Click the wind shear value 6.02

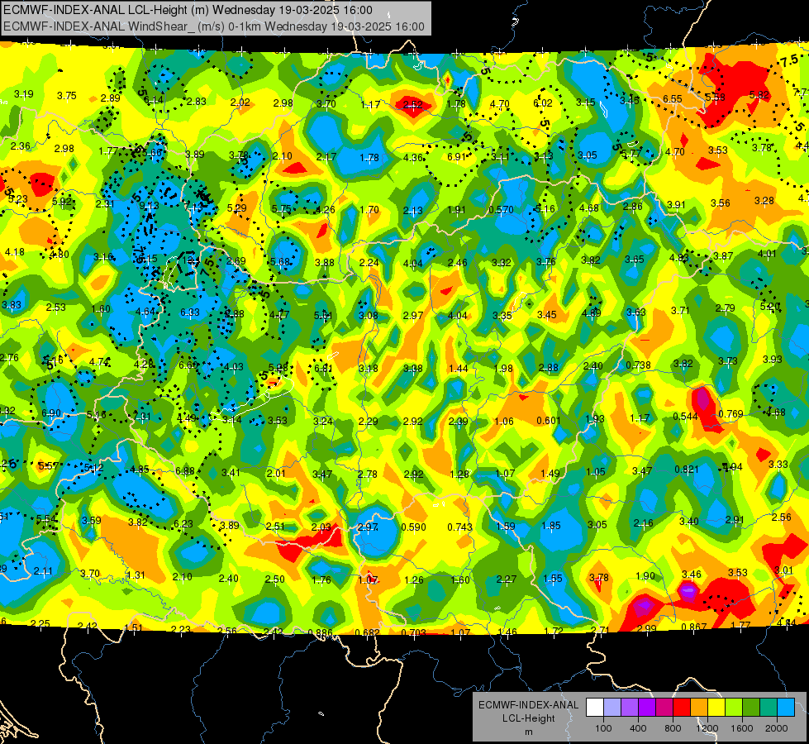click(543, 103)
